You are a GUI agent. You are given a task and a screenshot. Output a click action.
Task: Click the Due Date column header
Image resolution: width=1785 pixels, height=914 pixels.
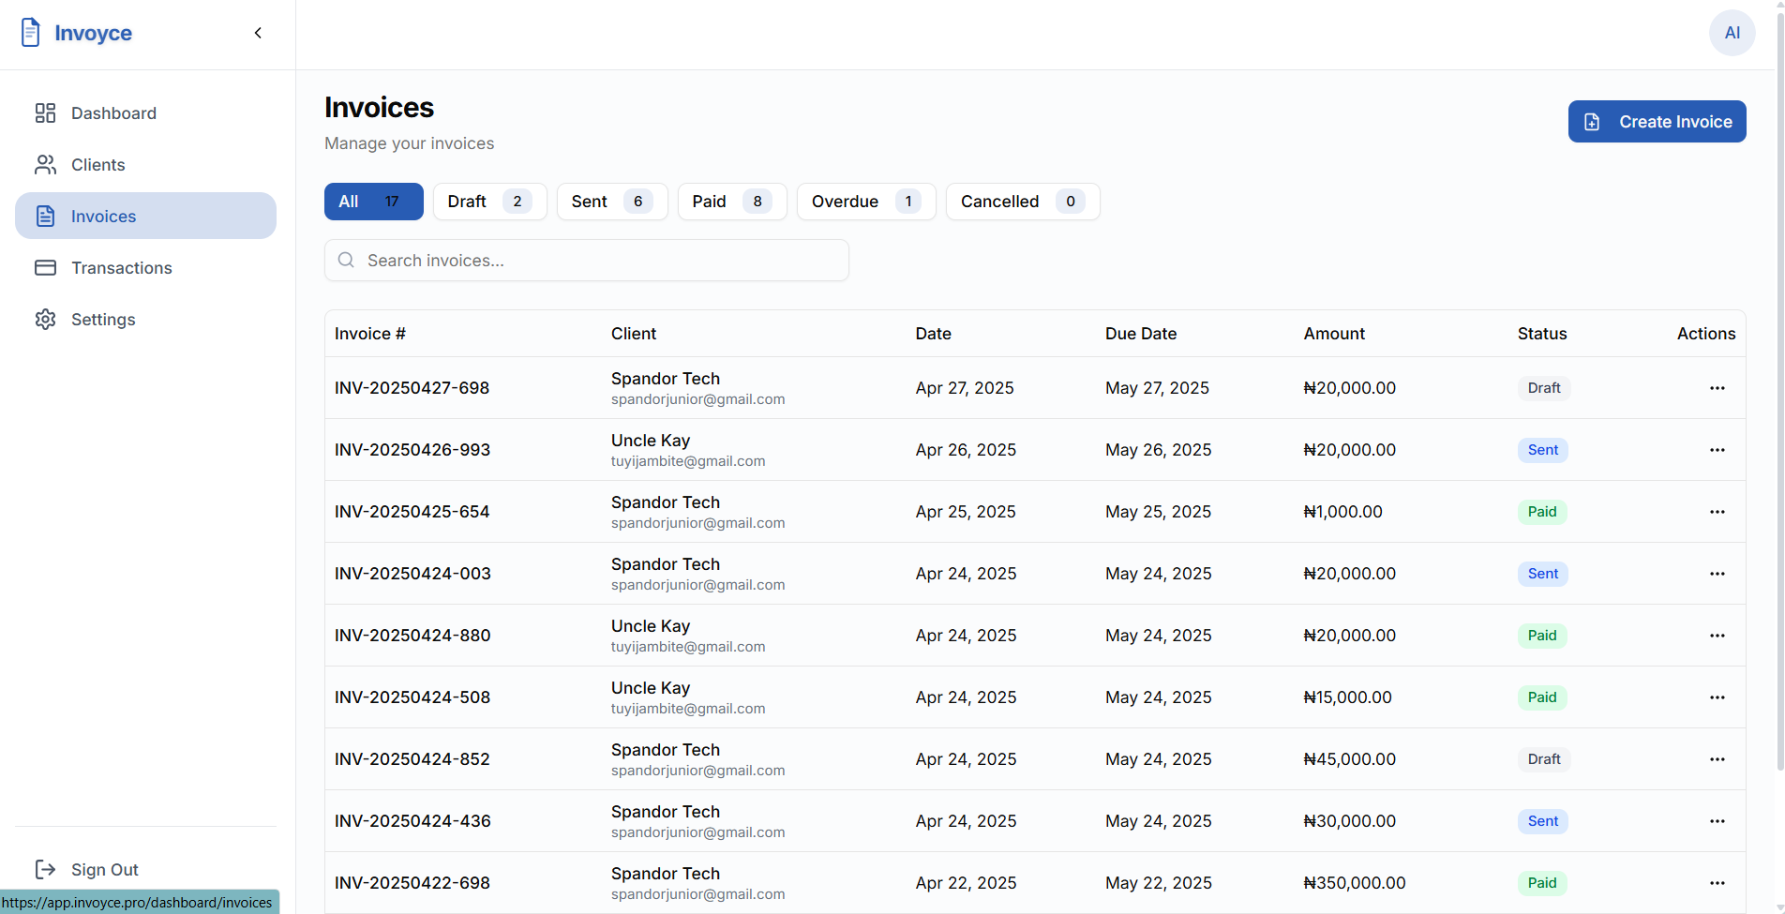[x=1141, y=334]
